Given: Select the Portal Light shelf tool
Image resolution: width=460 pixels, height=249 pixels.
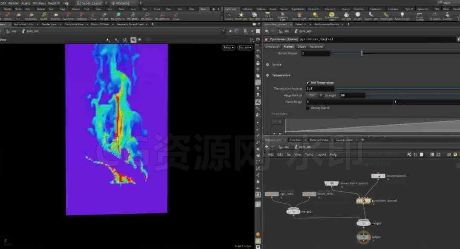Looking at the screenshot, I should pyautogui.click(x=386, y=16).
